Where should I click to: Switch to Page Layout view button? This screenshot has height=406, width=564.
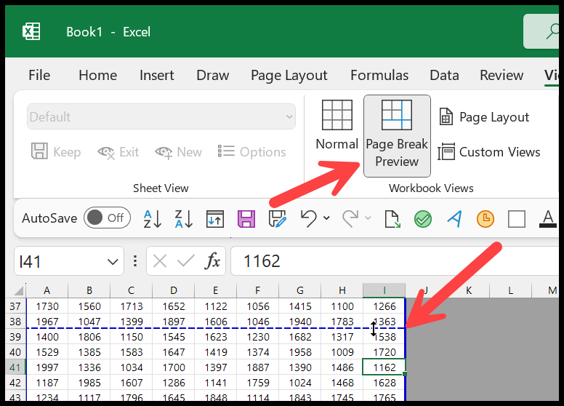coord(484,117)
